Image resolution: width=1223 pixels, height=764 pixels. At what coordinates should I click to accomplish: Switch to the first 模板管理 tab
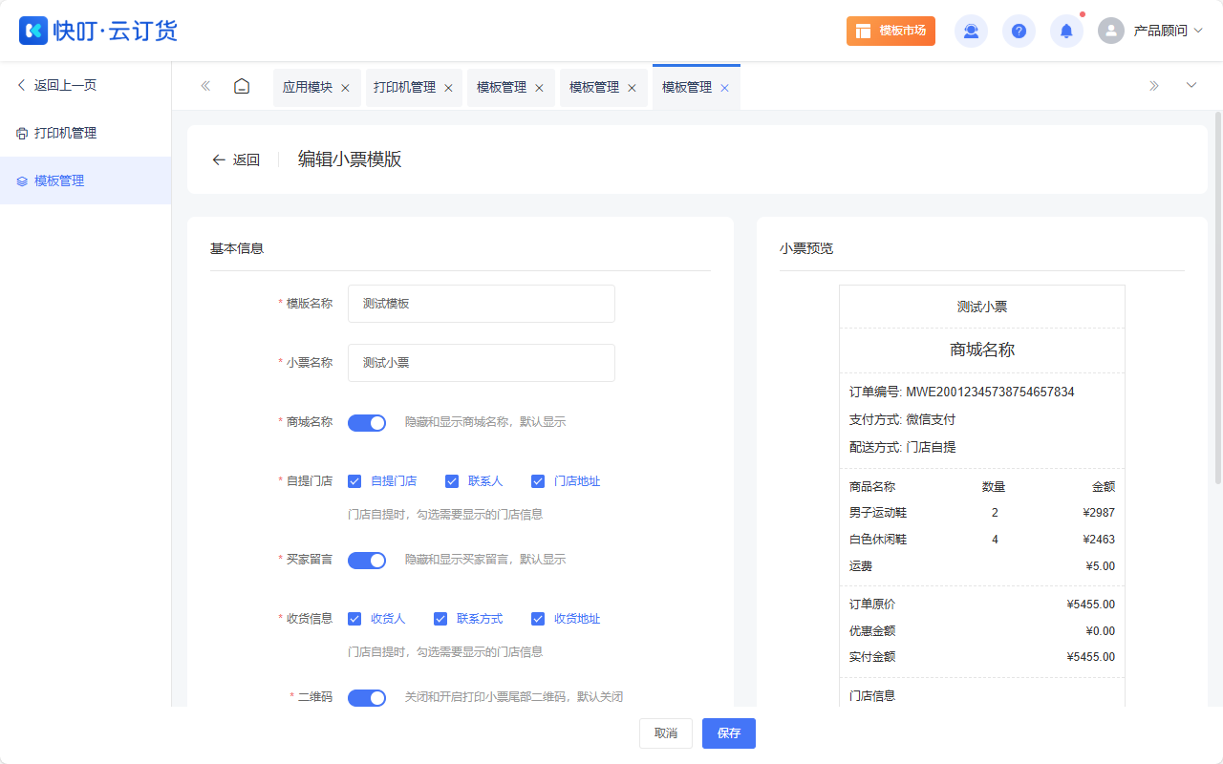502,87
